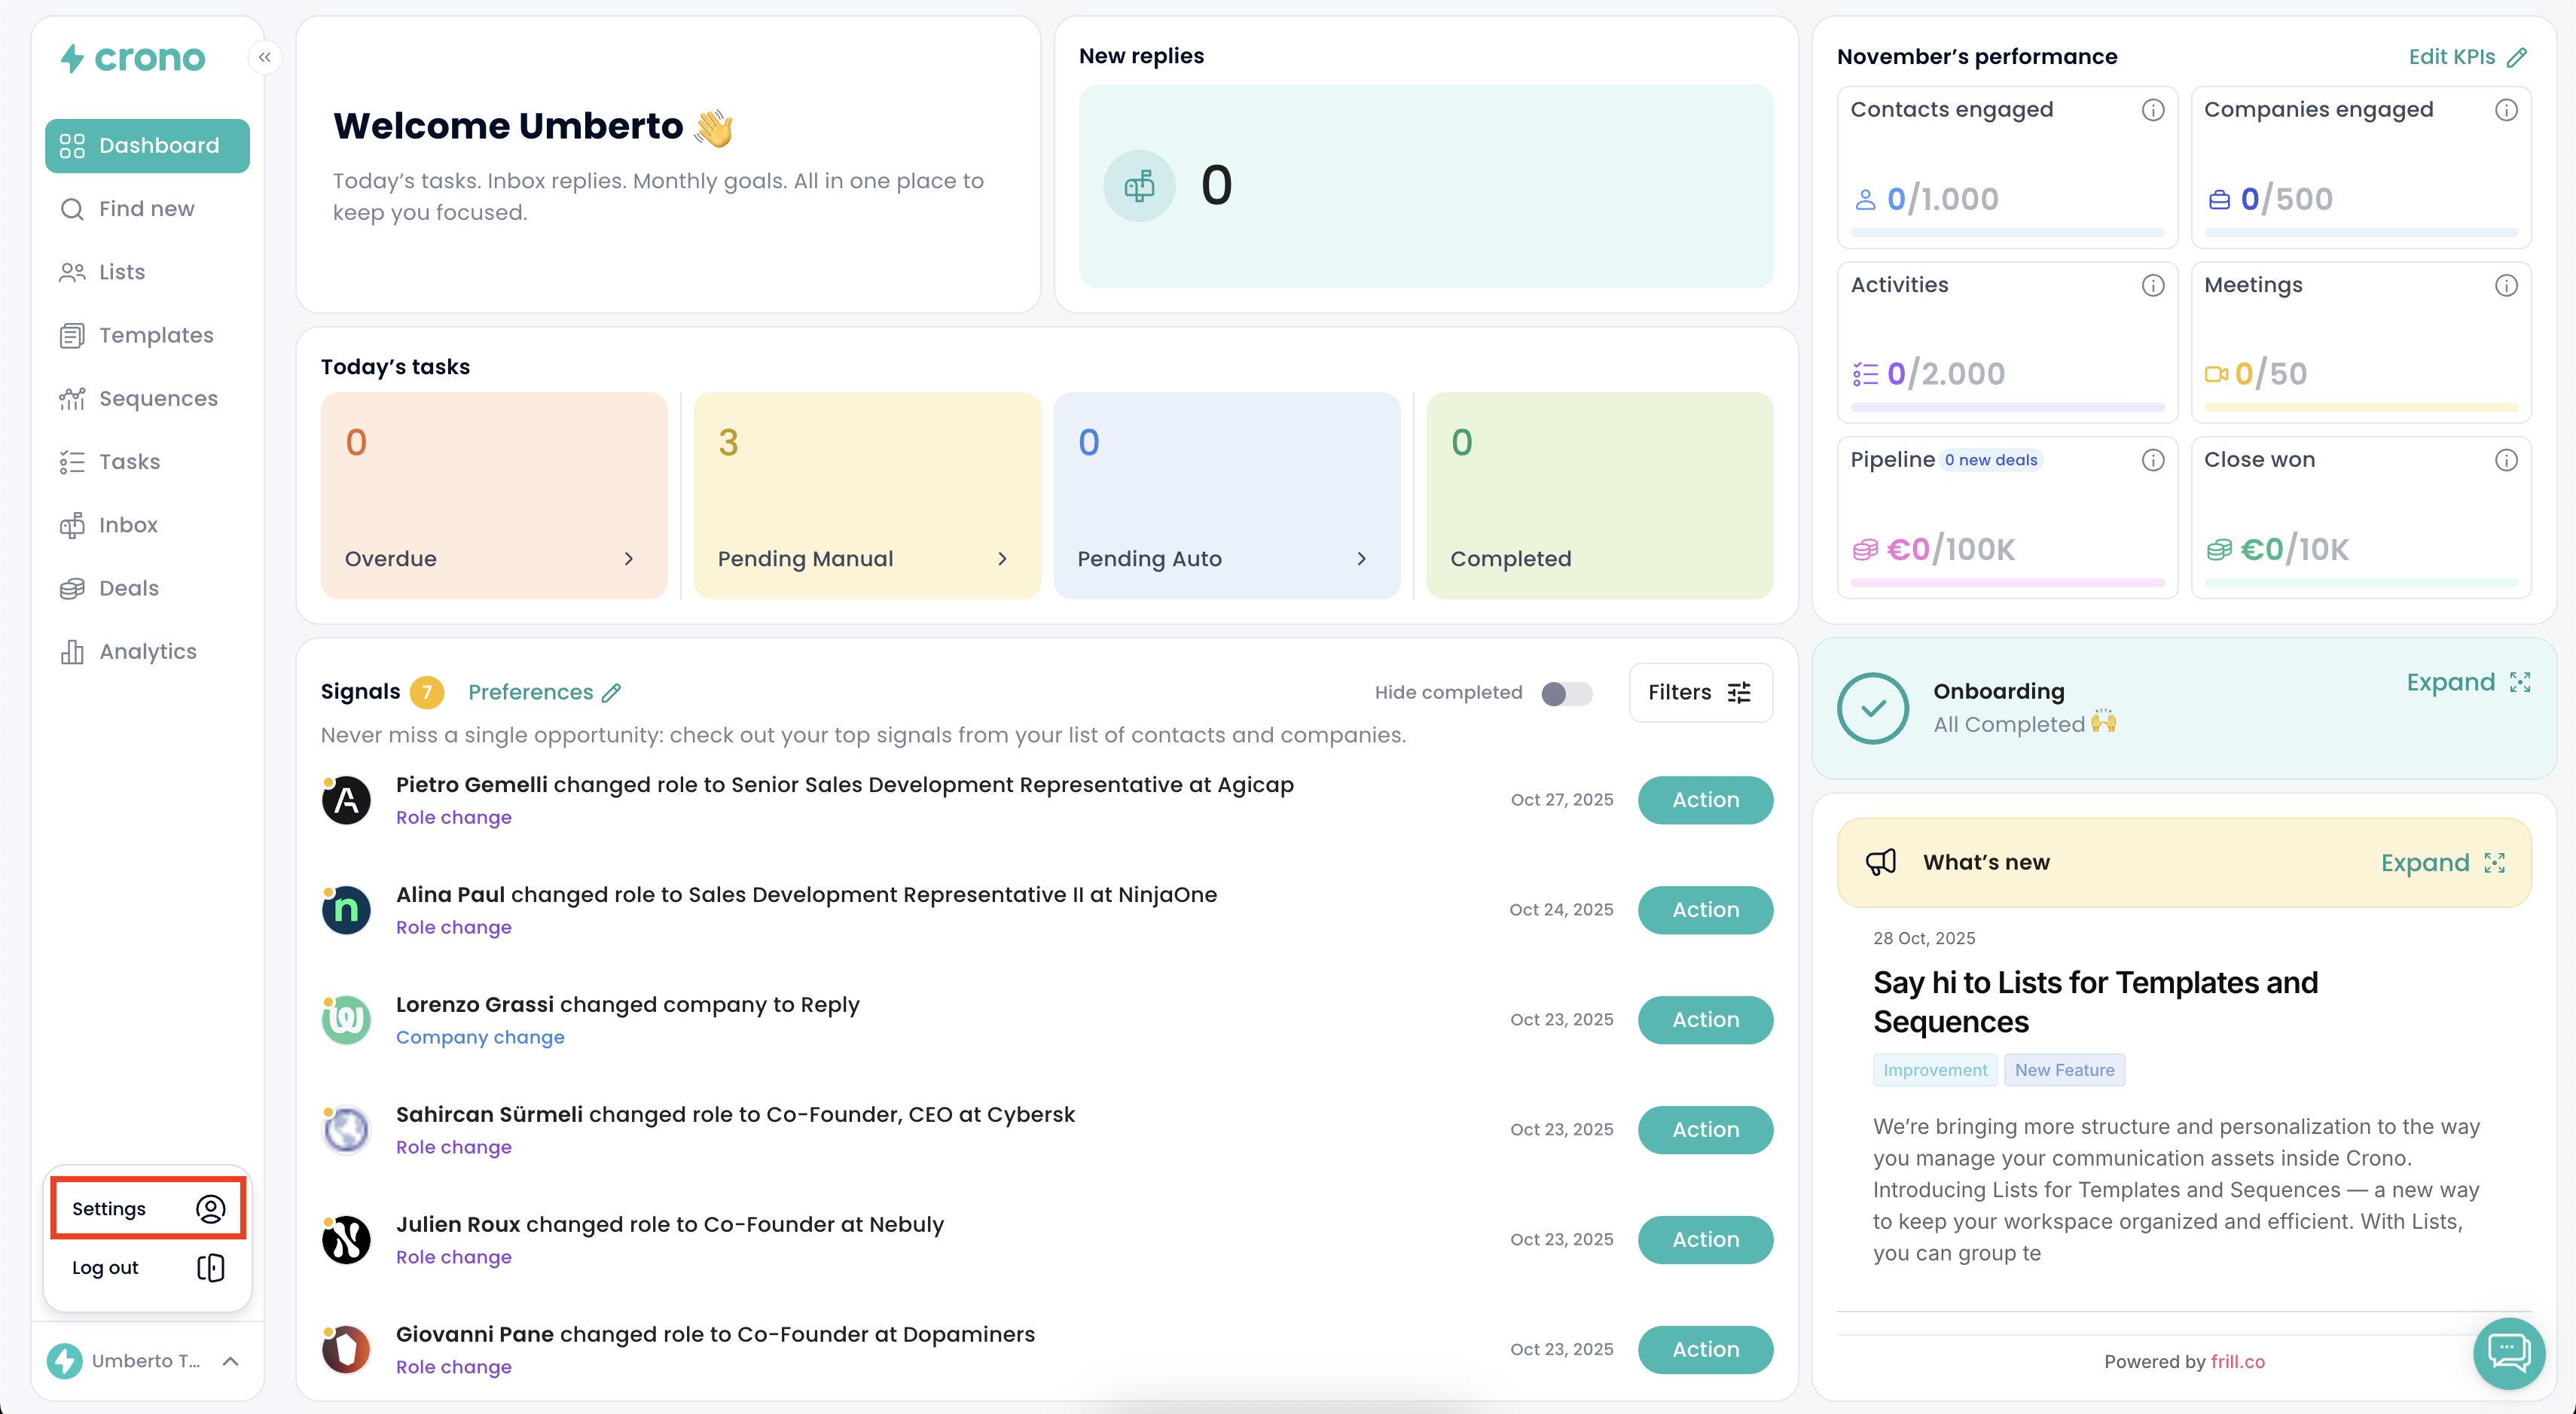2576x1414 pixels.
Task: Collapse the sidebar with double-chevron icon
Action: click(264, 57)
